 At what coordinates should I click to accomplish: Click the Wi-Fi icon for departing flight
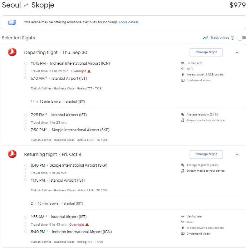[183, 69]
